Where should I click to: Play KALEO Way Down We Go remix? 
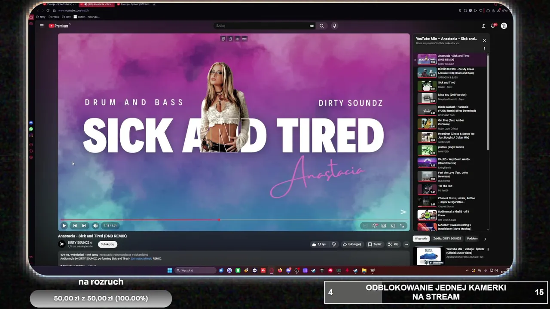tap(451, 163)
